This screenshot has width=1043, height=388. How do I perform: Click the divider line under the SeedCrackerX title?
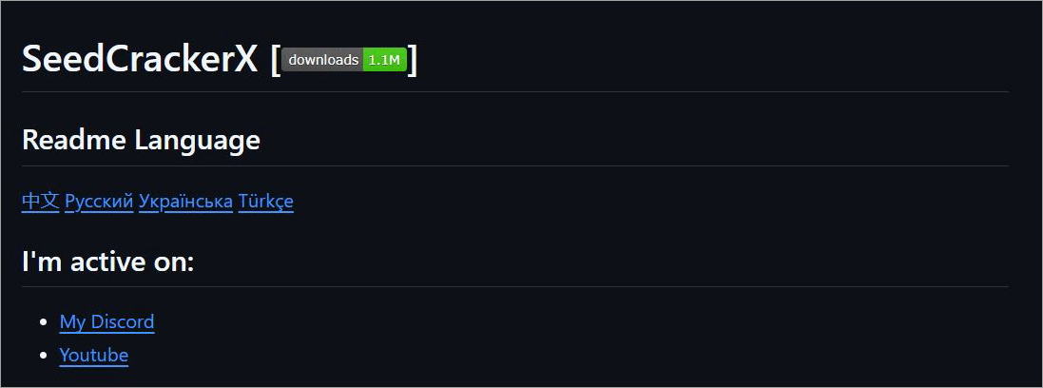pos(514,92)
